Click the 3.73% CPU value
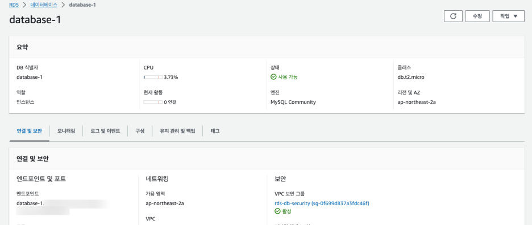Image resolution: width=532 pixels, height=225 pixels. click(x=171, y=77)
